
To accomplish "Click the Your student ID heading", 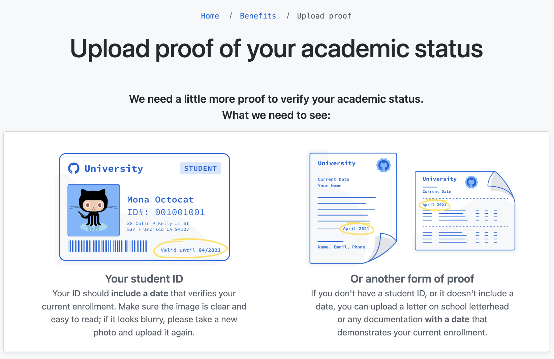I will click(144, 279).
